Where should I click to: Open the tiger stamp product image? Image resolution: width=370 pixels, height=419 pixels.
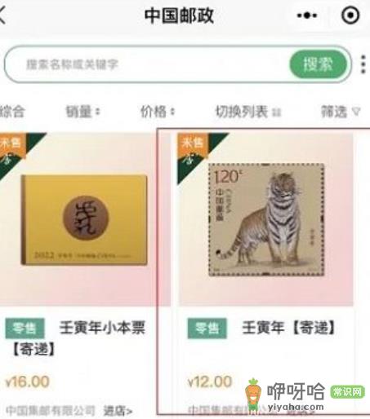[x=266, y=219]
